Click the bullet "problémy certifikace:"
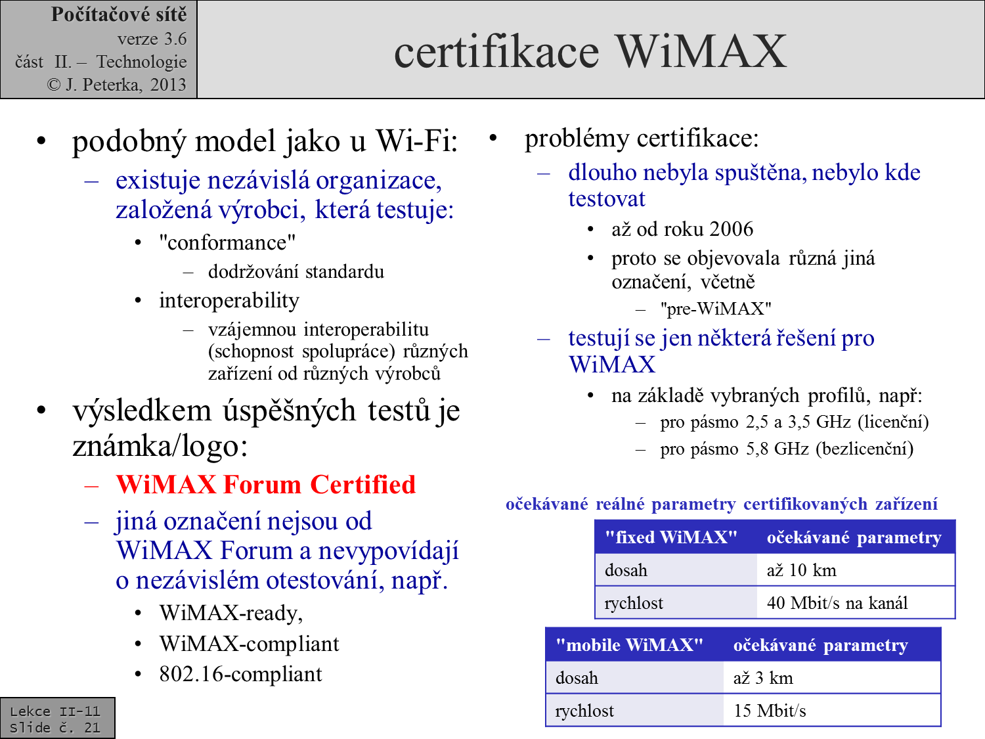Viewport: 985px width, 739px height. pyautogui.click(x=642, y=139)
